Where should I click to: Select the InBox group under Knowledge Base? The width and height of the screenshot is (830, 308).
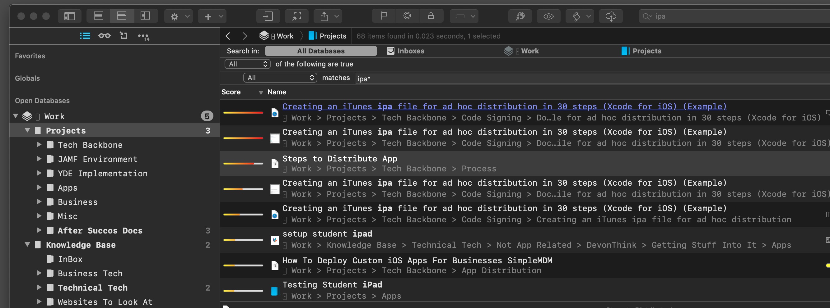click(115, 259)
